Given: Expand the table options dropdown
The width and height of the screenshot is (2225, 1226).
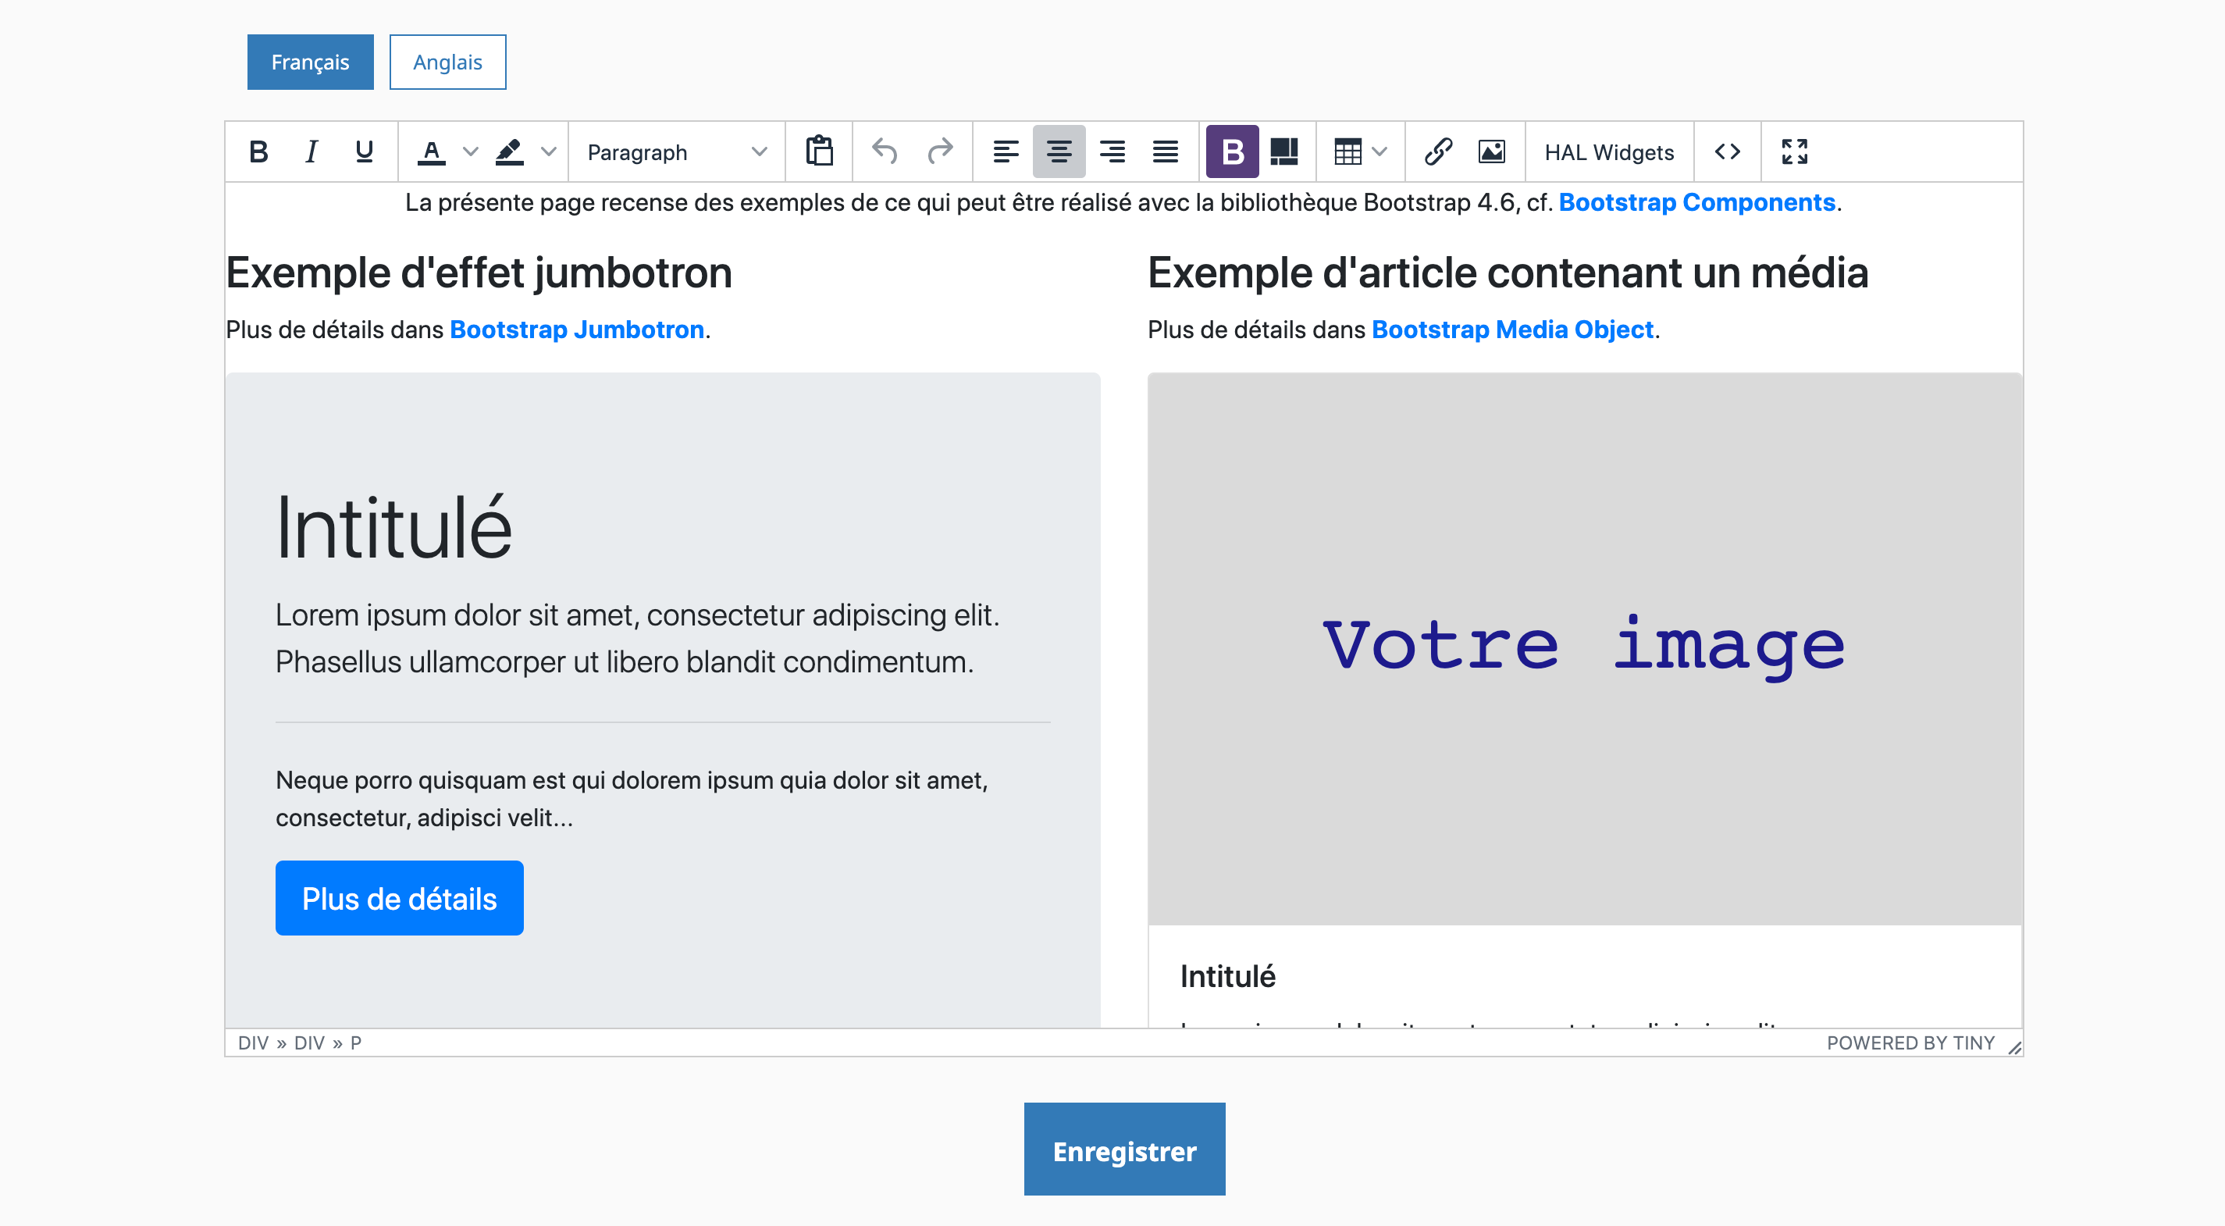Looking at the screenshot, I should 1380,152.
